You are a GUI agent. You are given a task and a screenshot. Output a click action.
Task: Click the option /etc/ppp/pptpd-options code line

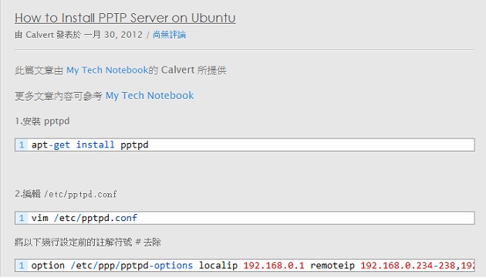coord(245,265)
